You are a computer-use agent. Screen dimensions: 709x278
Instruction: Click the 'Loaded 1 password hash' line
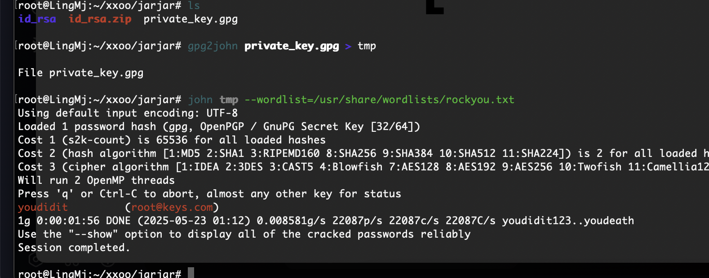click(x=219, y=126)
